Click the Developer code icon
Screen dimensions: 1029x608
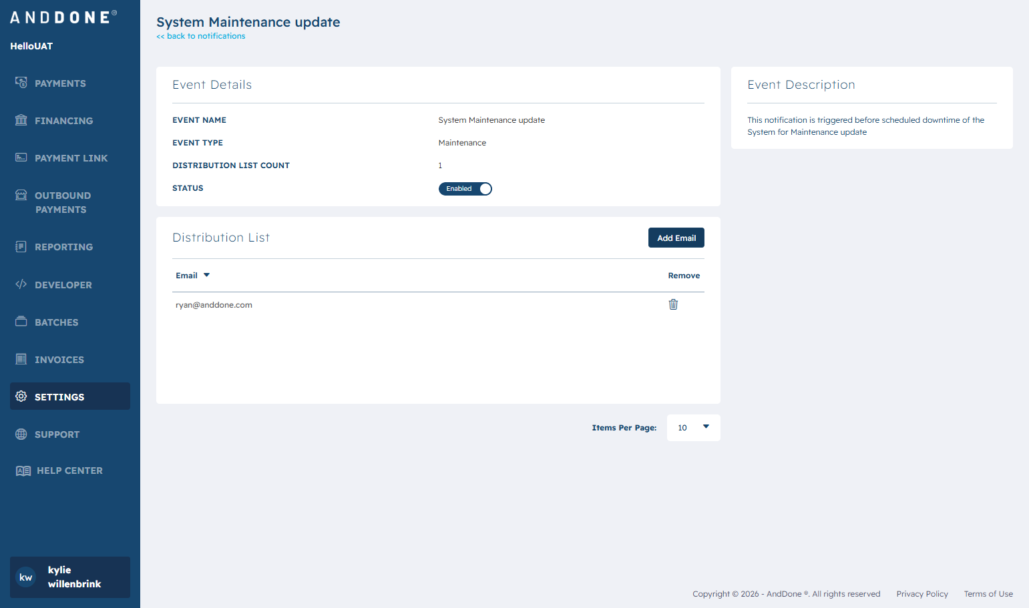pos(21,284)
